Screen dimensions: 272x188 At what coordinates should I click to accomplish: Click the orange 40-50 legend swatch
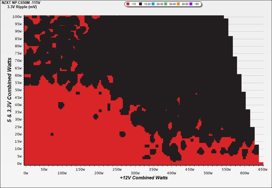pos(178,4)
